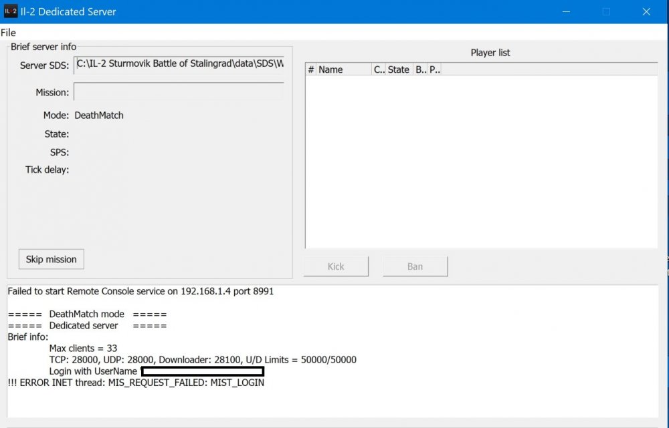669x428 pixels.
Task: Click the redacted UserName box in the log
Action: [x=202, y=371]
